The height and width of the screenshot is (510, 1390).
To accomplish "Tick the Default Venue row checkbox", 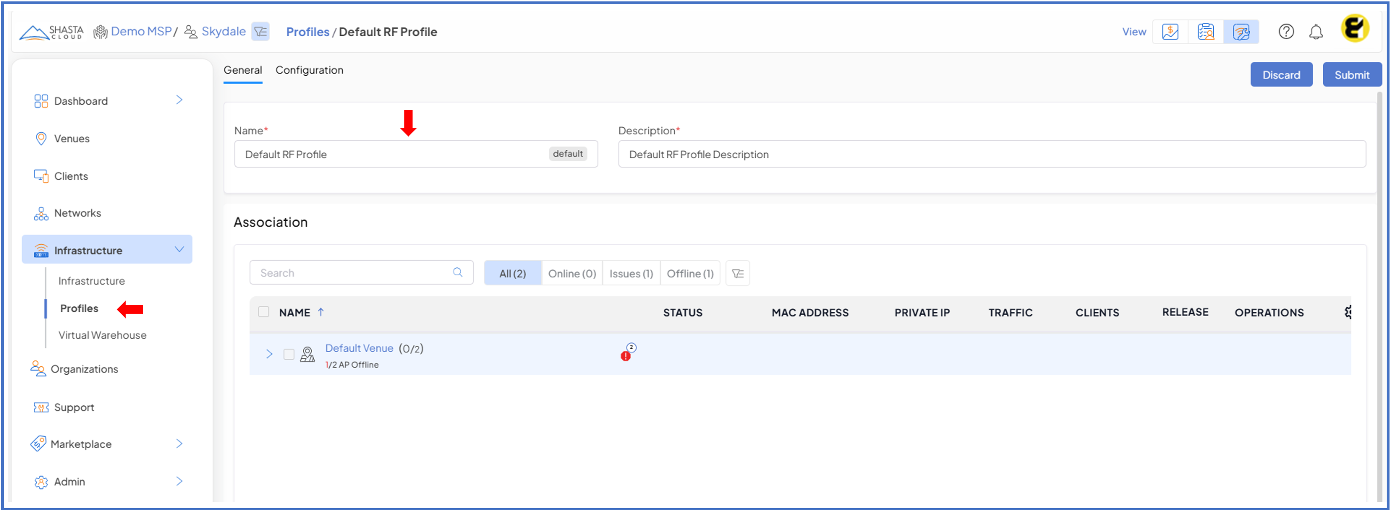I will coord(289,354).
